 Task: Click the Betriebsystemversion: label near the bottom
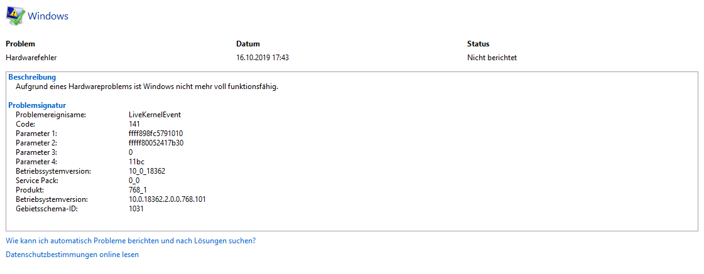click(x=51, y=199)
